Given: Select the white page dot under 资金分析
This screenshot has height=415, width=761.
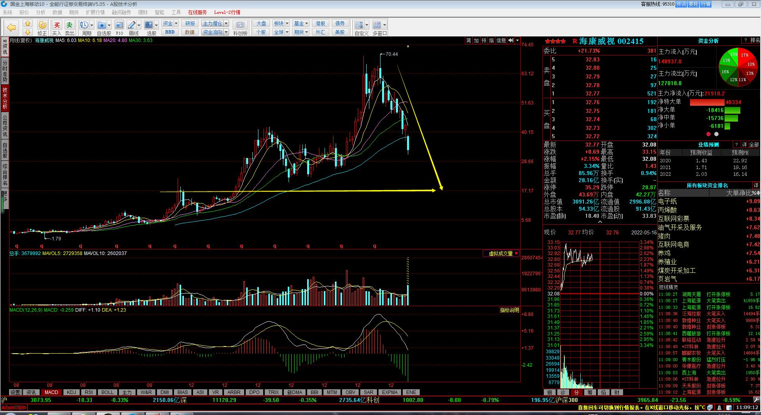Looking at the screenshot, I should click(716, 134).
